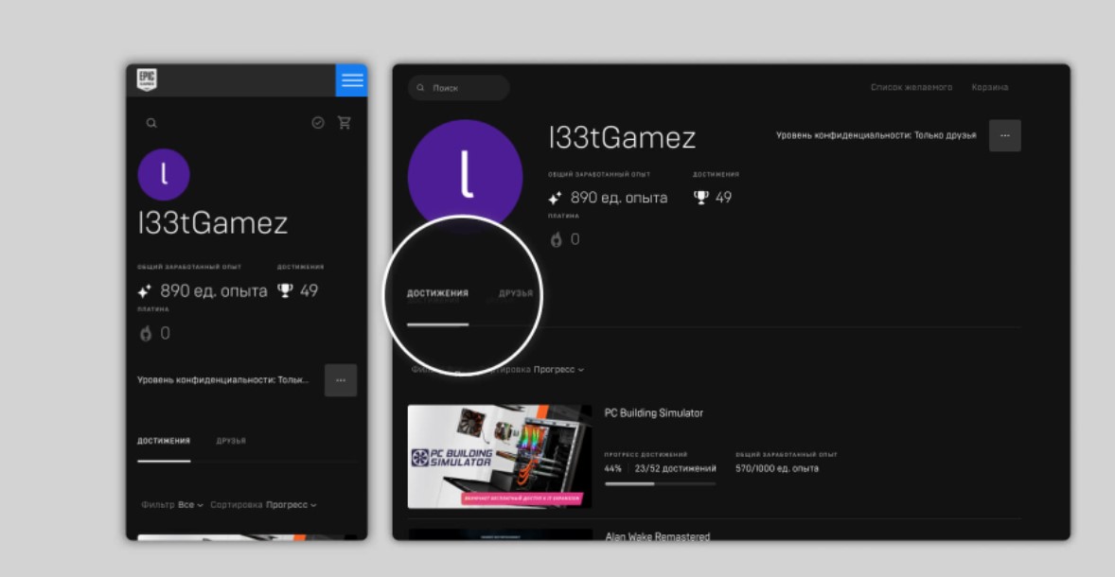Open search icon in mobile view
Viewport: 1115px width, 577px height.
click(x=151, y=123)
